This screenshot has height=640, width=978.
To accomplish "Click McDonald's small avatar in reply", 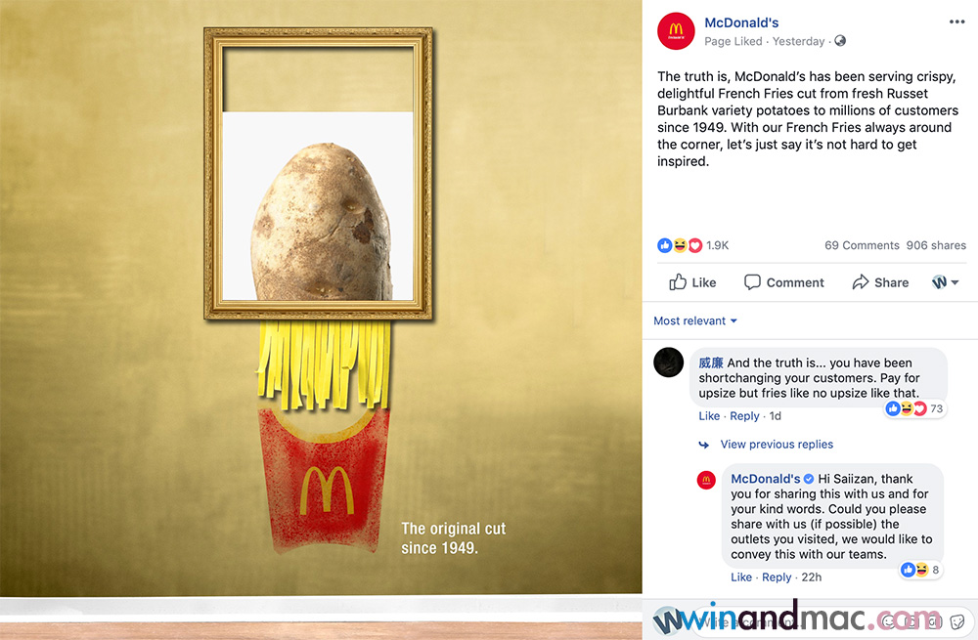I will click(x=706, y=480).
